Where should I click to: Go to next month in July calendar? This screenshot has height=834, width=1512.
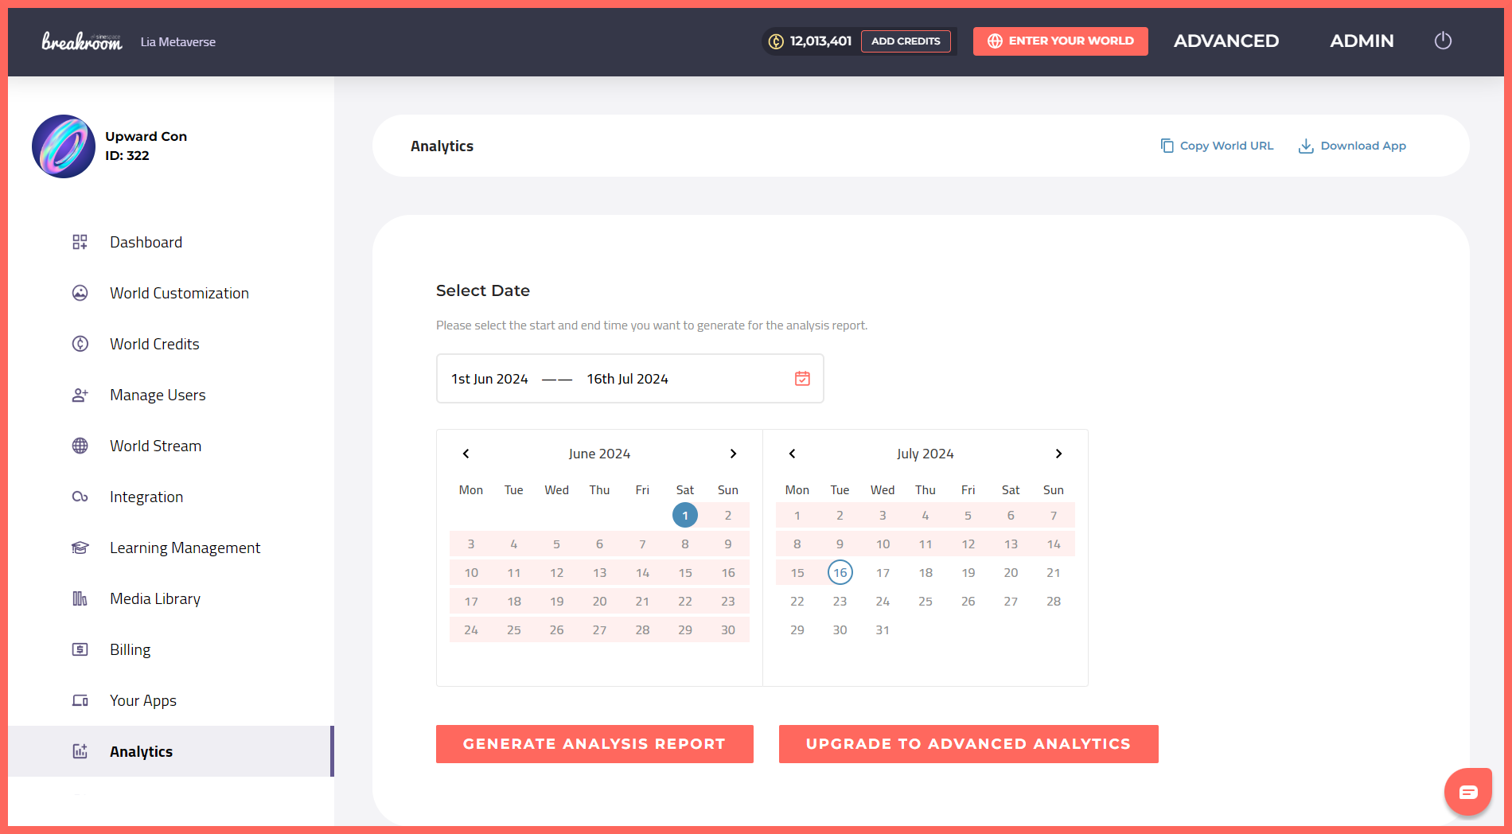[x=1058, y=454]
